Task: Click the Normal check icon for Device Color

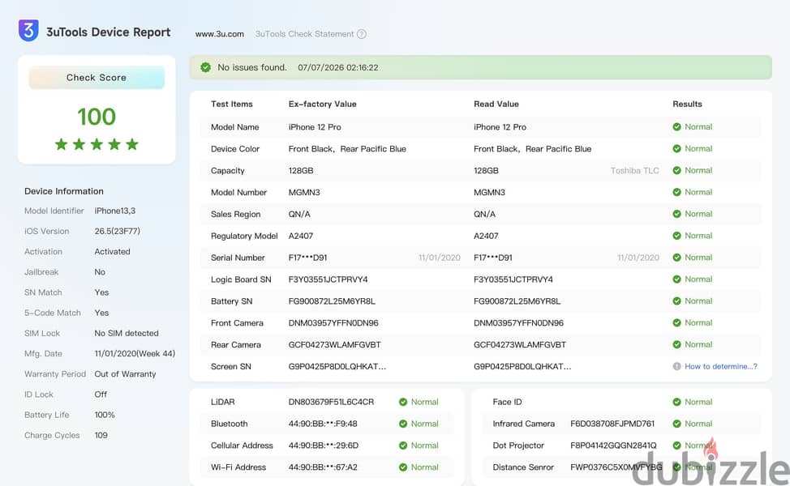Action: point(676,148)
